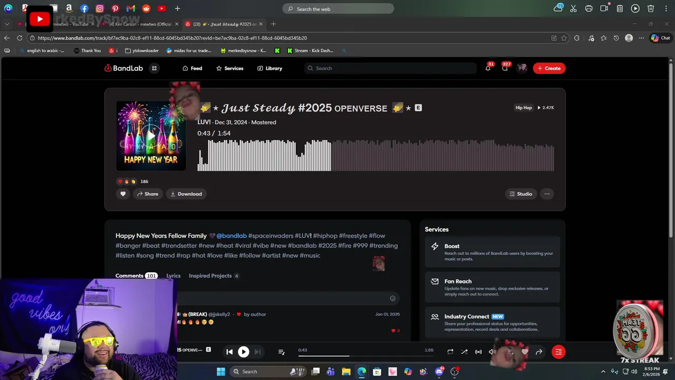Open the Fan Reach service card
675x380 pixels.
pyautogui.click(x=493, y=288)
